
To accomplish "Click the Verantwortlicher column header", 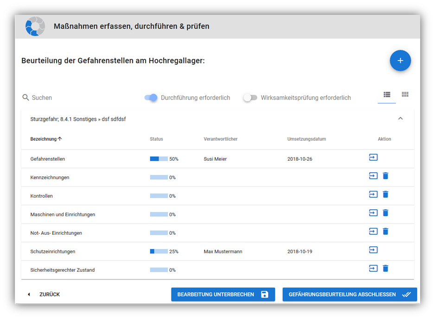I will 221,139.
